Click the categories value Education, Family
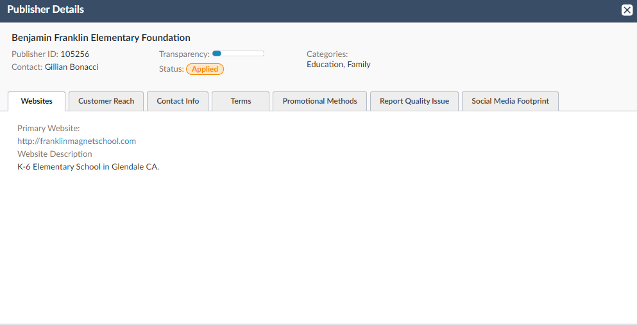The width and height of the screenshot is (637, 325). click(339, 65)
